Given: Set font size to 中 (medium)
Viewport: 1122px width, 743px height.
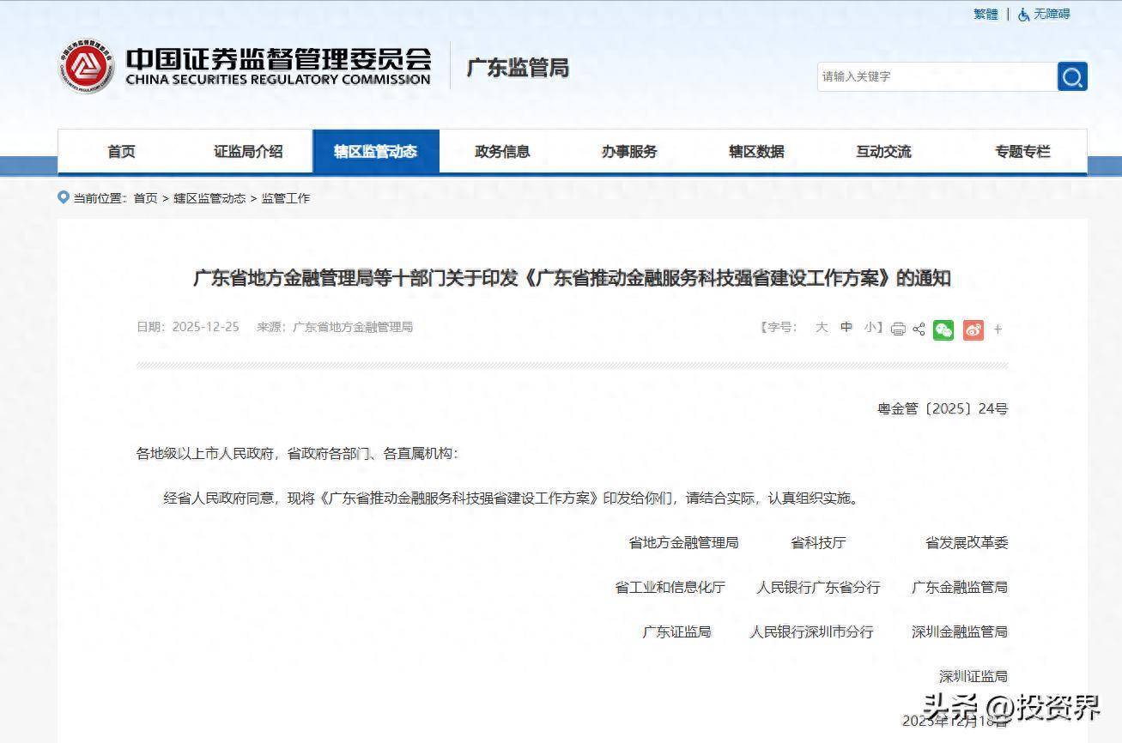Looking at the screenshot, I should (x=846, y=327).
